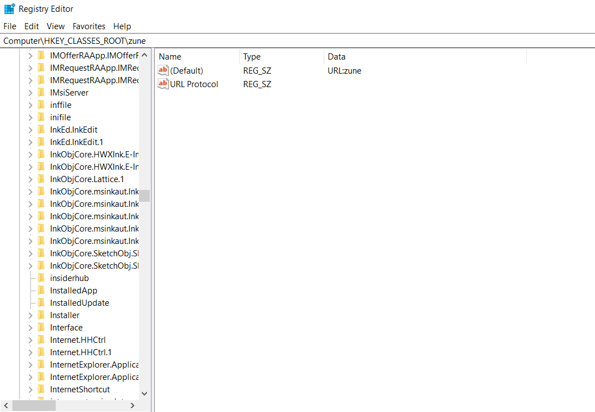Expand the Interface key
The height and width of the screenshot is (412, 595).
click(x=30, y=328)
